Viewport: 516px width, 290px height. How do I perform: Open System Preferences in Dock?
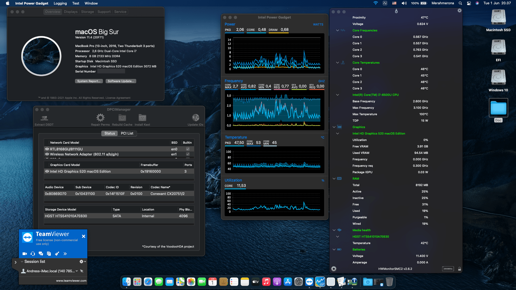point(299,282)
